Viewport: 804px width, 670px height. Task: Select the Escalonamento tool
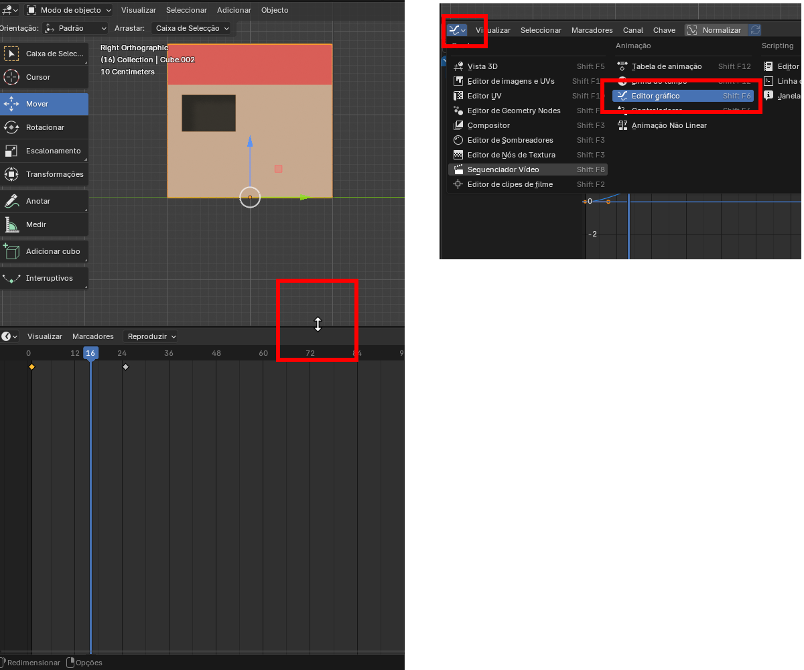[44, 151]
